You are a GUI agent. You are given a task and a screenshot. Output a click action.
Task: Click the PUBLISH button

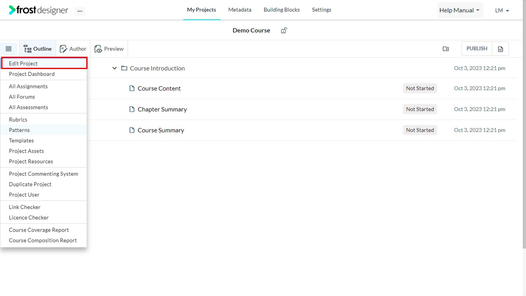click(476, 48)
